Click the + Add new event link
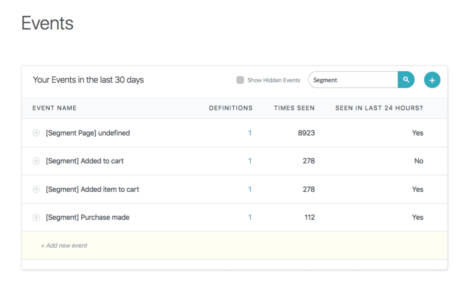This screenshot has width=471, height=302. point(64,246)
